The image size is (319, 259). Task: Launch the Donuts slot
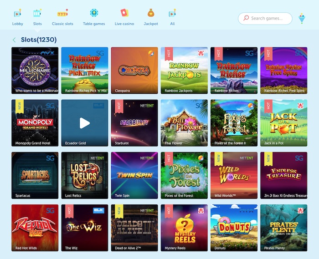pos(234,228)
